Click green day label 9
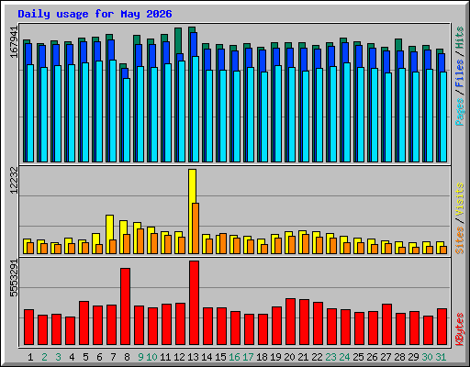The width and height of the screenshot is (470, 367). [140, 357]
